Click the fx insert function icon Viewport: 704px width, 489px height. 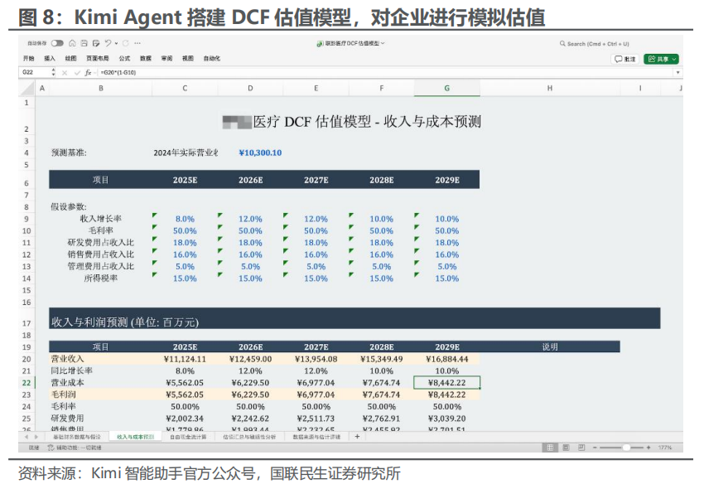coord(88,72)
